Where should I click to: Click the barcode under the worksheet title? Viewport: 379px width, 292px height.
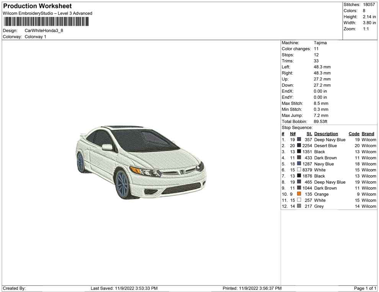click(46, 22)
